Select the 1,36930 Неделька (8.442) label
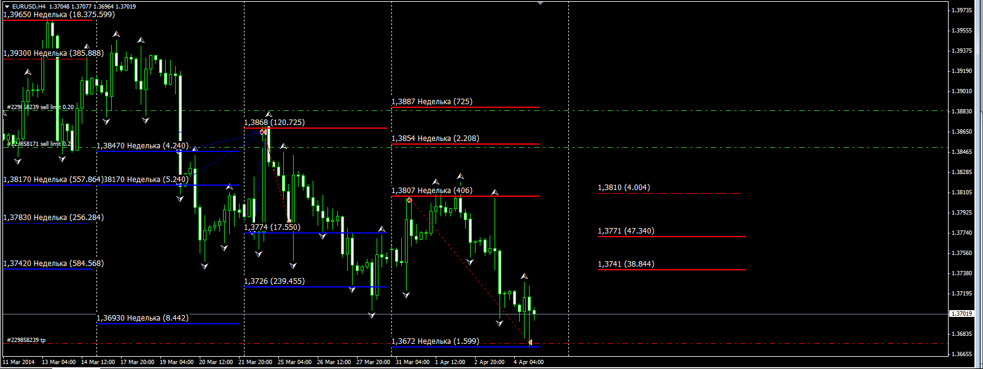This screenshot has height=369, width=983. click(143, 318)
